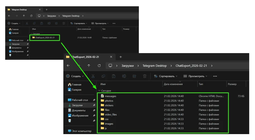This screenshot has width=255, height=140.
Task: Open the stickers folder
Action: (x=109, y=105)
